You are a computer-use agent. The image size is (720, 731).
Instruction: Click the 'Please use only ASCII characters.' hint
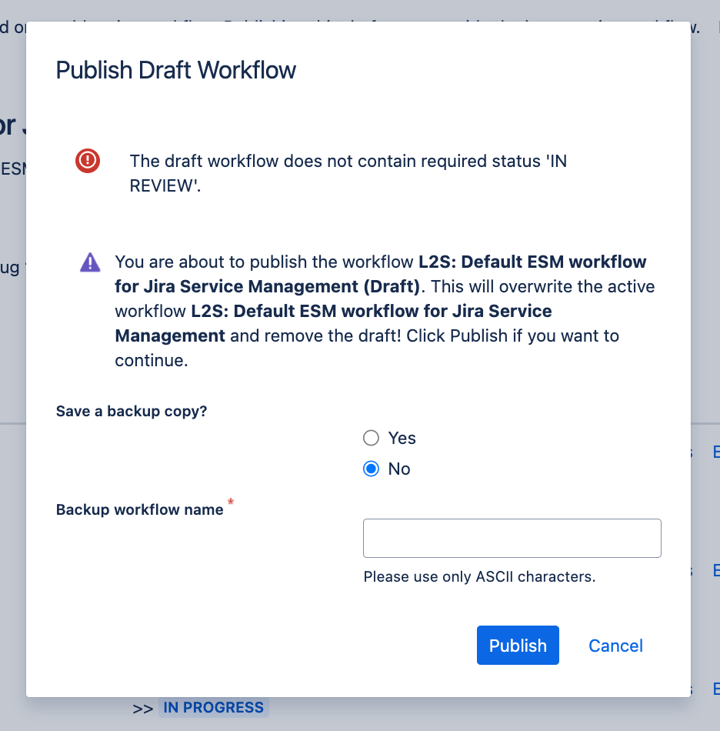[x=479, y=576]
